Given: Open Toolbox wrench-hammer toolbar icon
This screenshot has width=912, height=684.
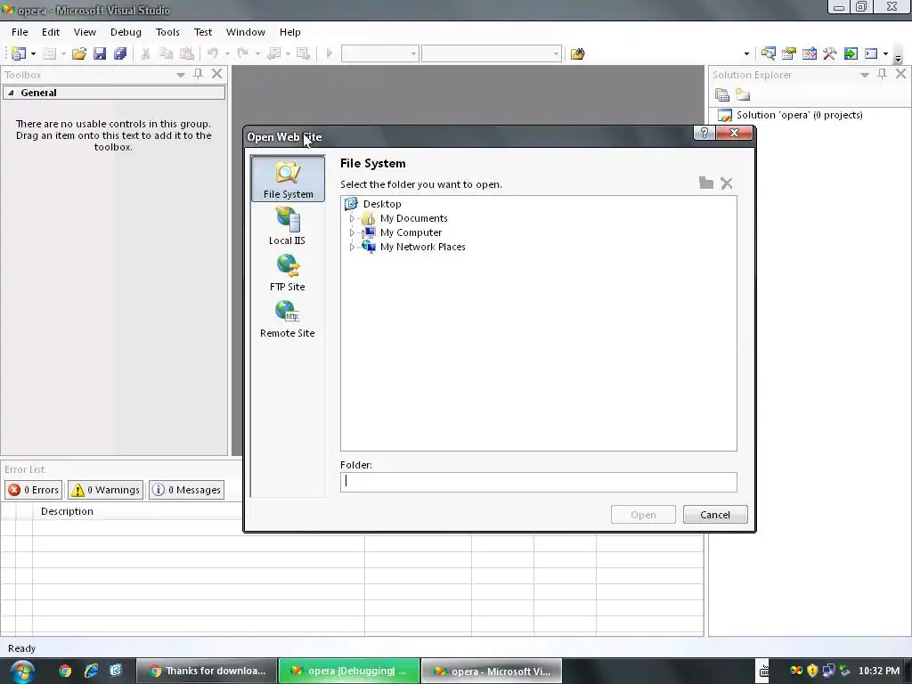Looking at the screenshot, I should tap(830, 53).
